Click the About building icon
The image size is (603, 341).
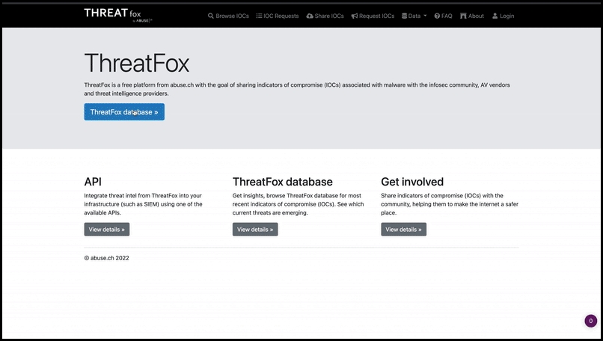pyautogui.click(x=463, y=16)
